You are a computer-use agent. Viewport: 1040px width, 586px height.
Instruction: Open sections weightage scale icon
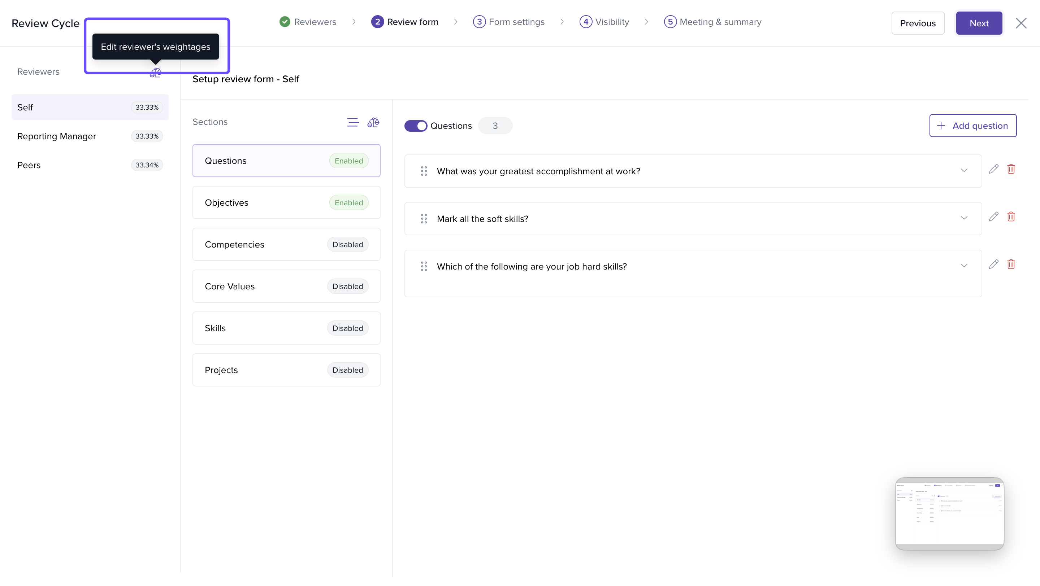(373, 122)
